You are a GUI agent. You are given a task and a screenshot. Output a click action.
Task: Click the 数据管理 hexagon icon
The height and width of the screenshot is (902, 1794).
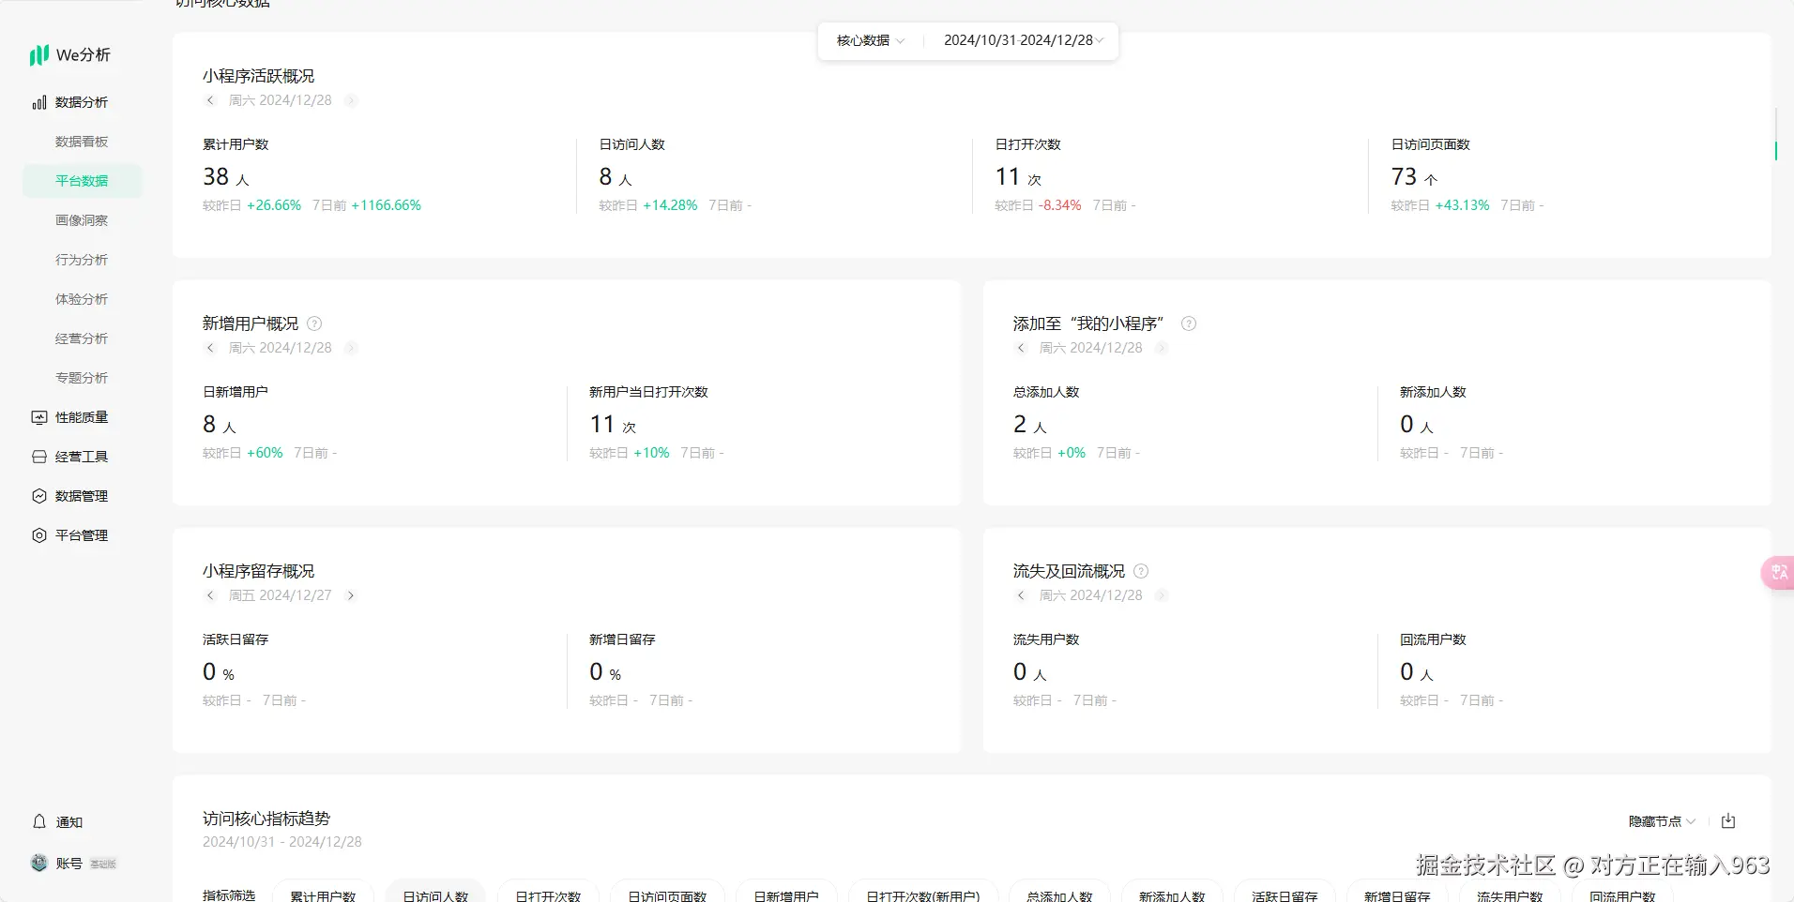point(39,496)
